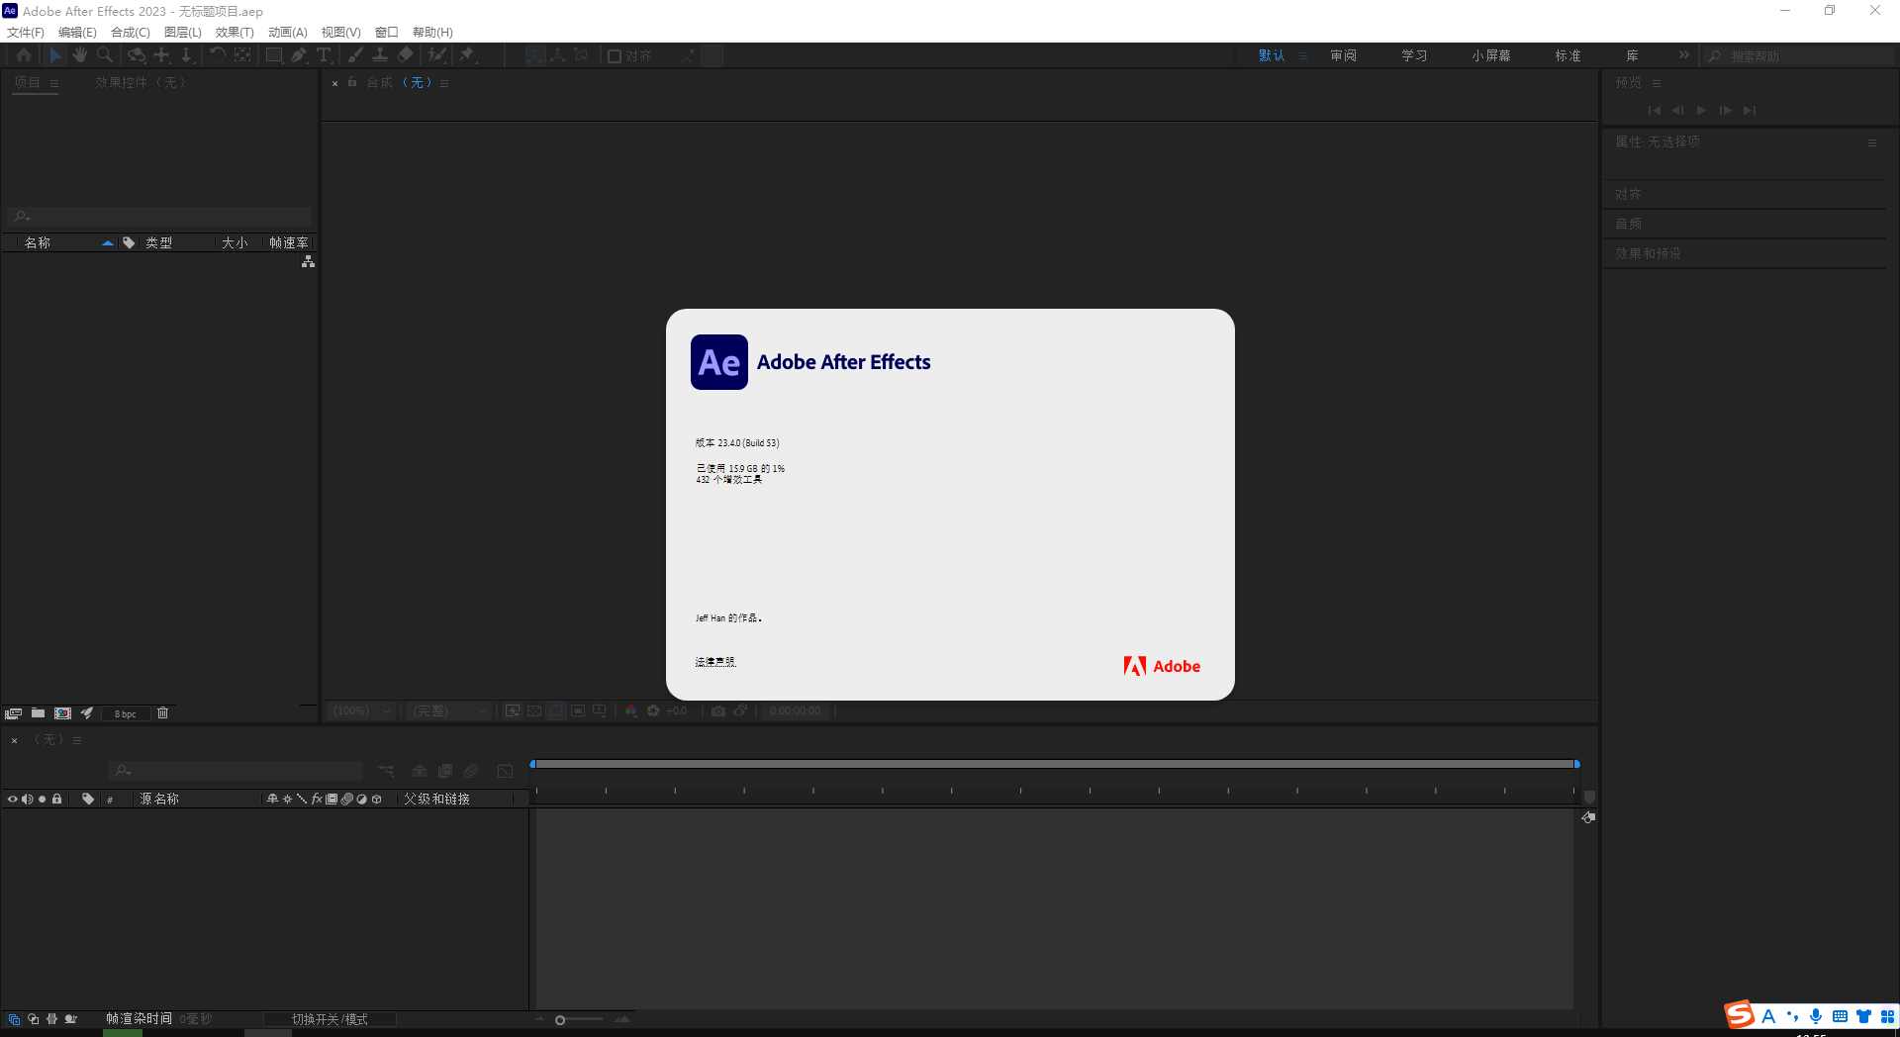Open the 项目 panel menu
The height and width of the screenshot is (1037, 1900).
tap(53, 83)
